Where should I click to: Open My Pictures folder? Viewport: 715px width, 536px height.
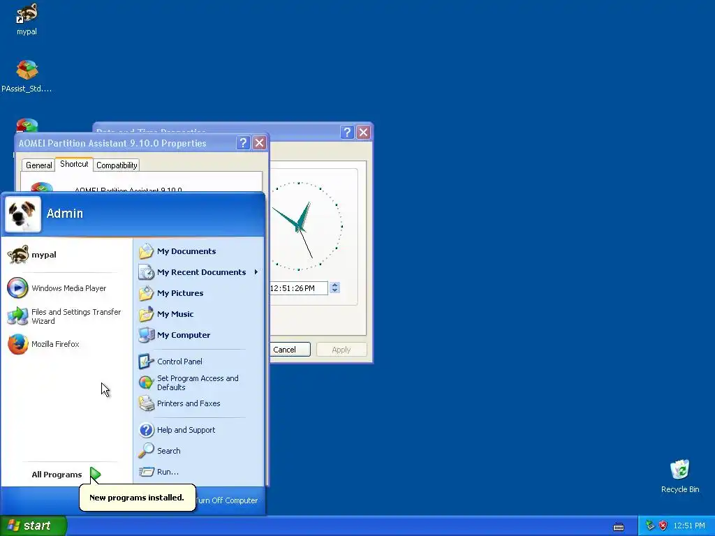(x=198, y=293)
